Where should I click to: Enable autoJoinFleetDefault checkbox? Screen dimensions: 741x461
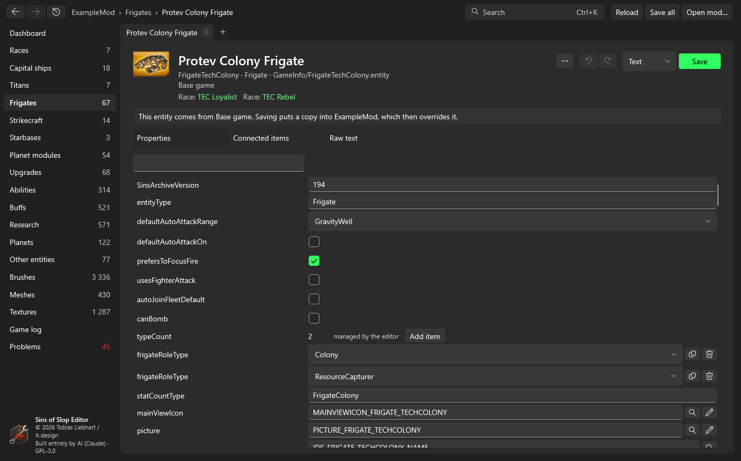coord(314,299)
